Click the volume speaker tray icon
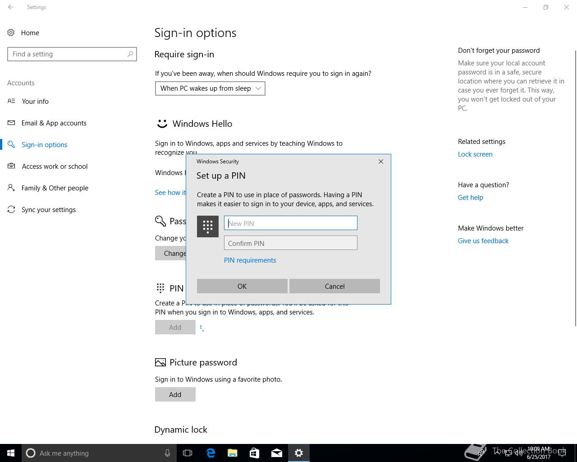Screen dimensions: 577x462 pyautogui.click(x=518, y=453)
